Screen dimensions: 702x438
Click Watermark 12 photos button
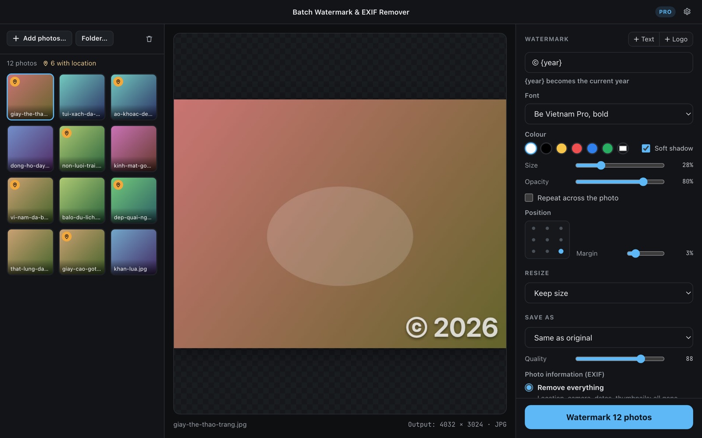click(609, 417)
